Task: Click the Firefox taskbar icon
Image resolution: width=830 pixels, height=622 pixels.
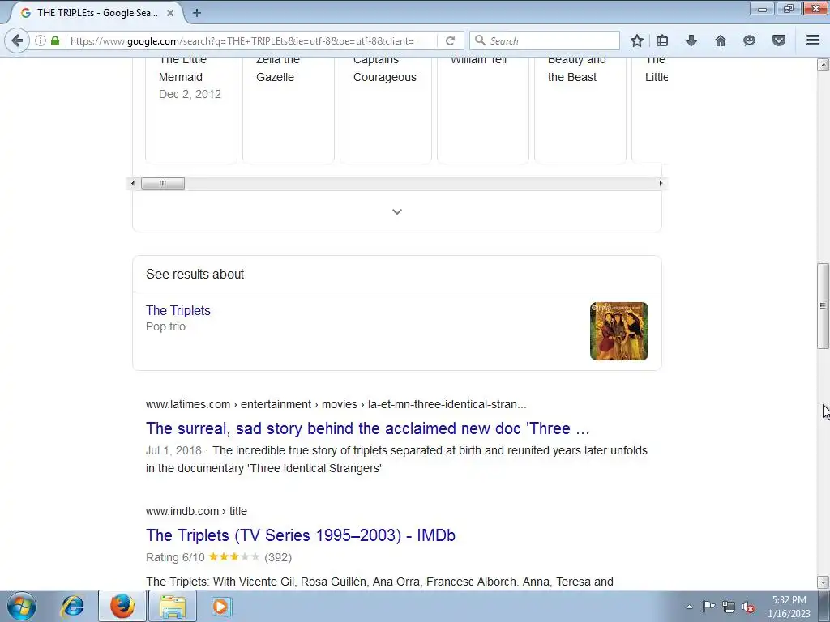Action: coord(122,606)
